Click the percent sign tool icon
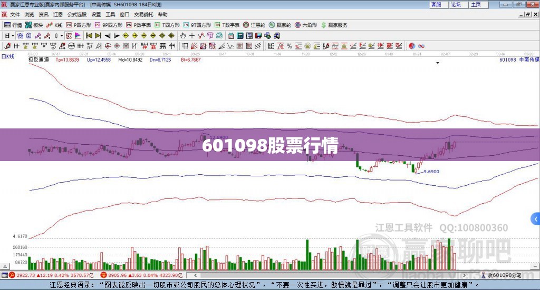The image size is (540, 290). click(x=290, y=46)
